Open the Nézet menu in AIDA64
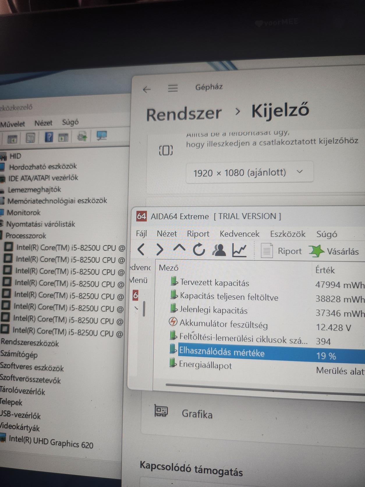 (167, 234)
